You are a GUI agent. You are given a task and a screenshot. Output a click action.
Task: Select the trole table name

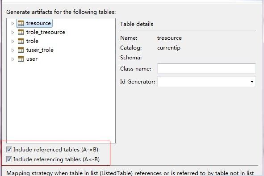(x=32, y=41)
